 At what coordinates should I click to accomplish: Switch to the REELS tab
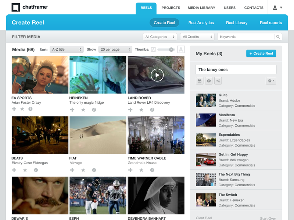point(146,8)
